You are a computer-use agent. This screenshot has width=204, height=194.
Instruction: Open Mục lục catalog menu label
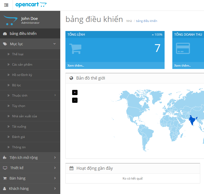[16, 44]
